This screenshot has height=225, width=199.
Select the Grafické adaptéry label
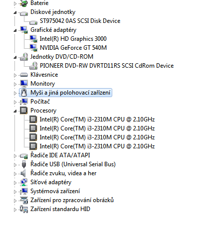click(53, 30)
